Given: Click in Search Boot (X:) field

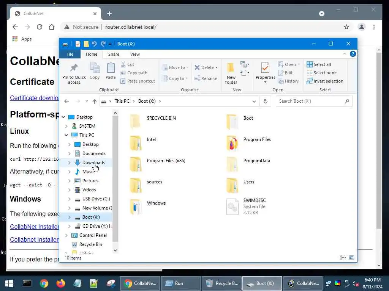Looking at the screenshot, I should [x=314, y=101].
